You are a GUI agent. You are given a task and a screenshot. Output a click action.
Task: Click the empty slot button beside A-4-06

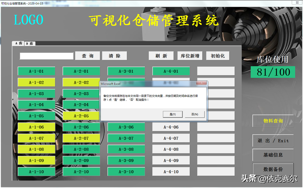pyautogui.click(x=216, y=127)
